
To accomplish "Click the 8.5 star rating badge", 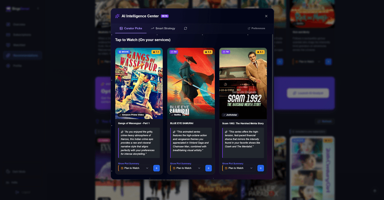I will pyautogui.click(x=208, y=52).
